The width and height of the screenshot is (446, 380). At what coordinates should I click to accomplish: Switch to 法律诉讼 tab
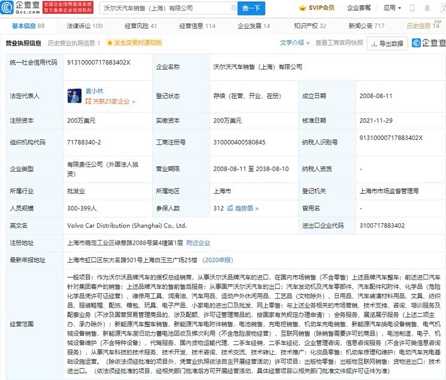pyautogui.click(x=85, y=26)
